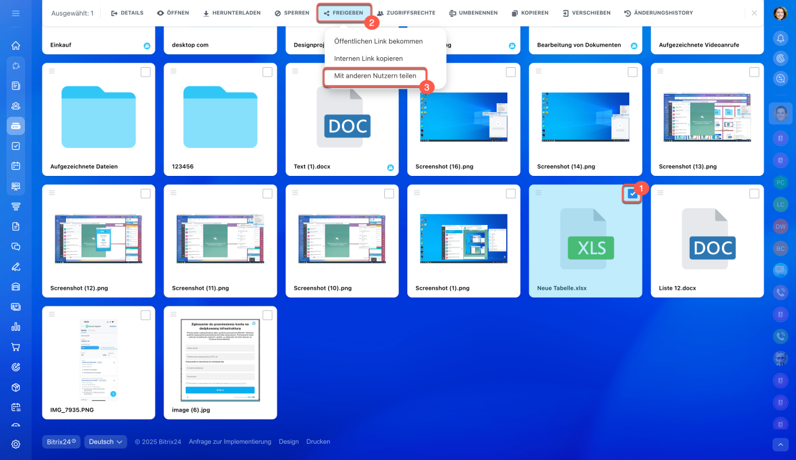Viewport: 796px width, 460px height.
Task: Open Anfrage zur Implementierung link
Action: click(230, 442)
